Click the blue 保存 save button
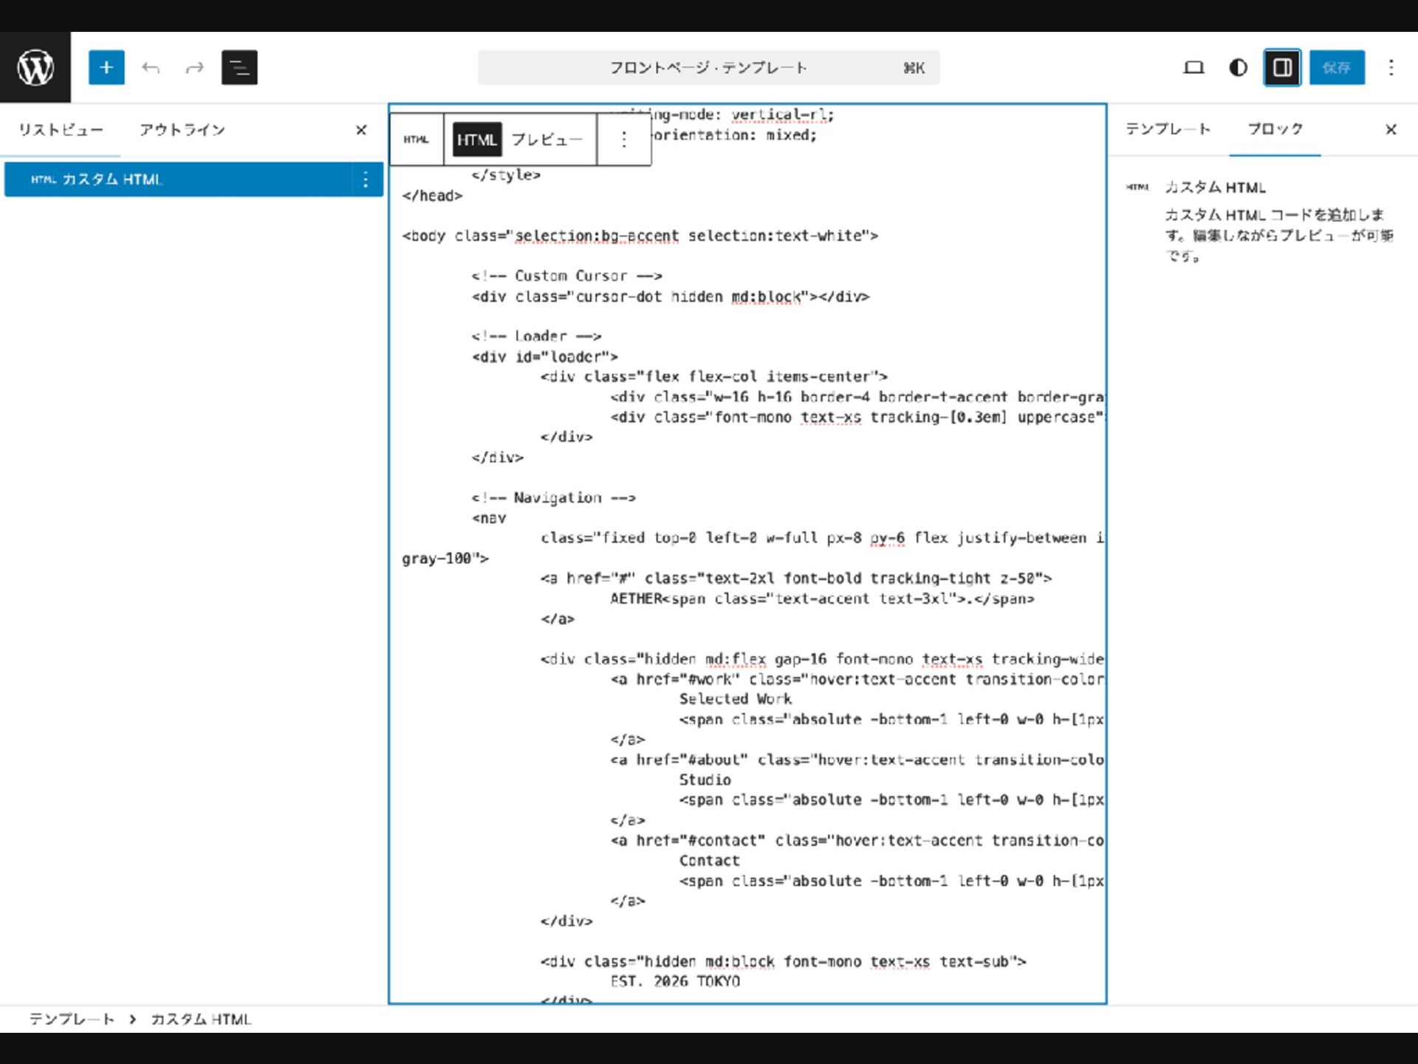This screenshot has width=1418, height=1064. pos(1336,67)
